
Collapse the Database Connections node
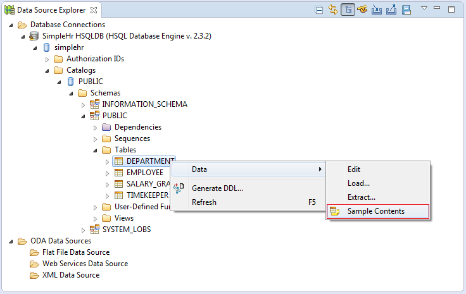click(x=11, y=25)
